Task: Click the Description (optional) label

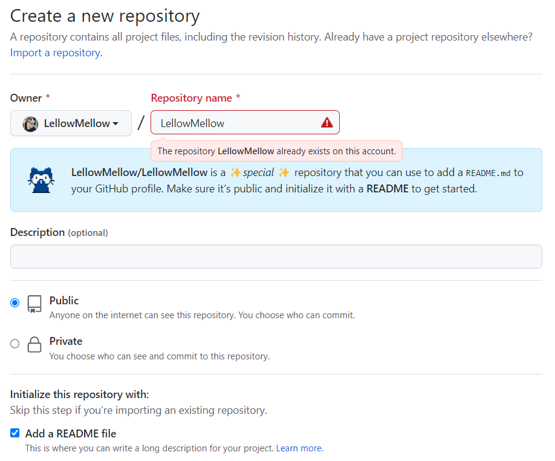Action: click(59, 232)
